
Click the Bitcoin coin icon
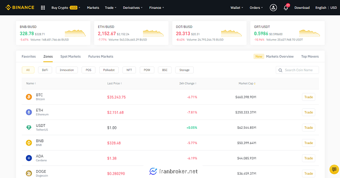[29, 97]
